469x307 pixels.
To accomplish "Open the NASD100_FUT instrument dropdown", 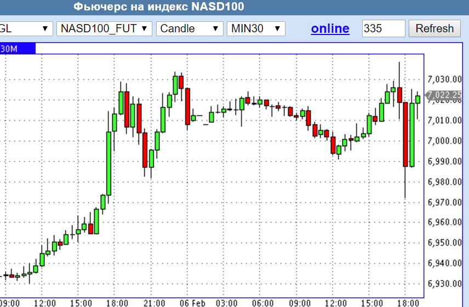I will [x=104, y=28].
